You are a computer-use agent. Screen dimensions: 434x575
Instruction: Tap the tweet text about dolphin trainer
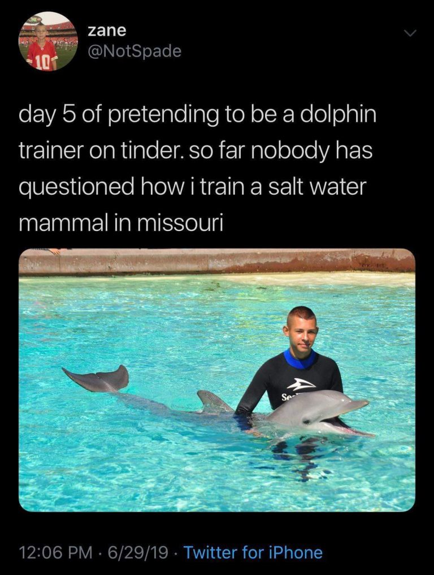(198, 168)
